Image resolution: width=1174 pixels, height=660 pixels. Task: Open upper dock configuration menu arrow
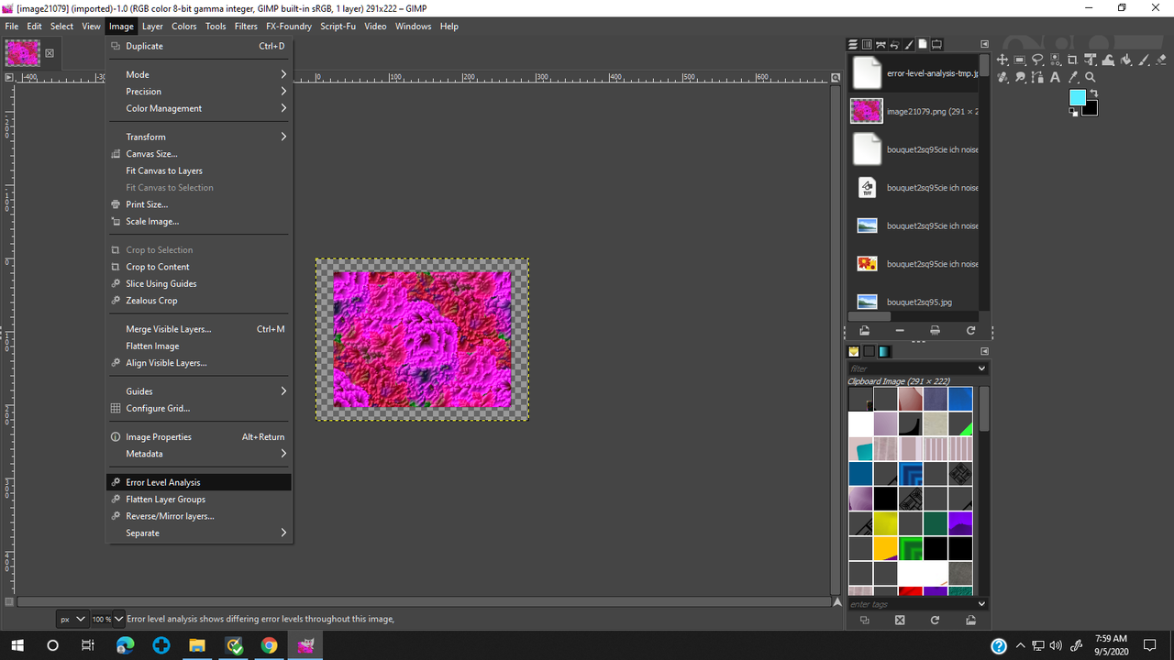click(x=984, y=44)
